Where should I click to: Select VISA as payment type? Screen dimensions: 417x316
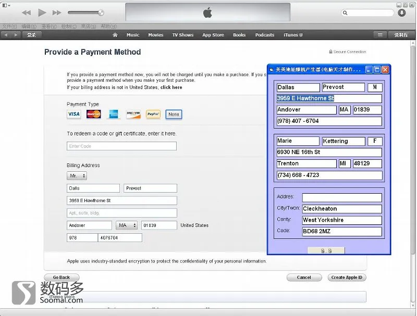coord(74,114)
